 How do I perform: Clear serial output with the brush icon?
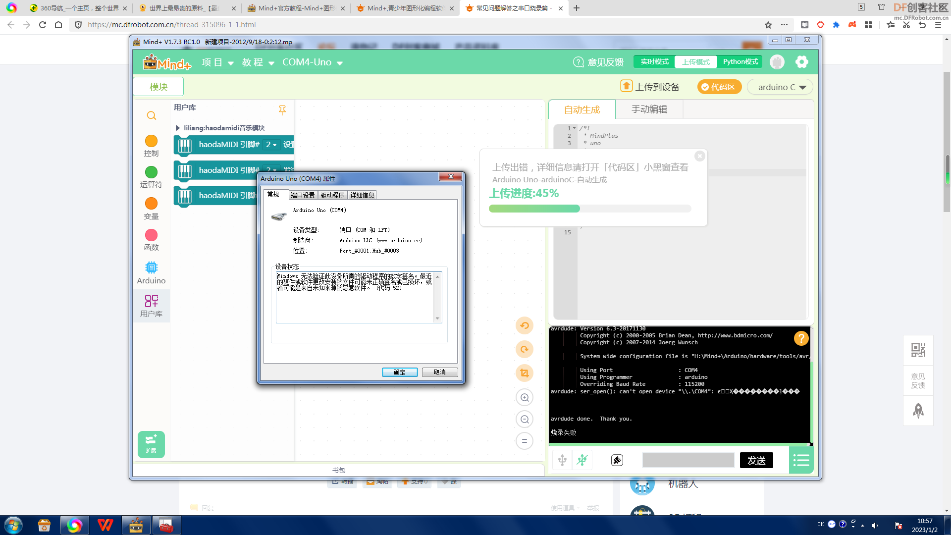(617, 460)
